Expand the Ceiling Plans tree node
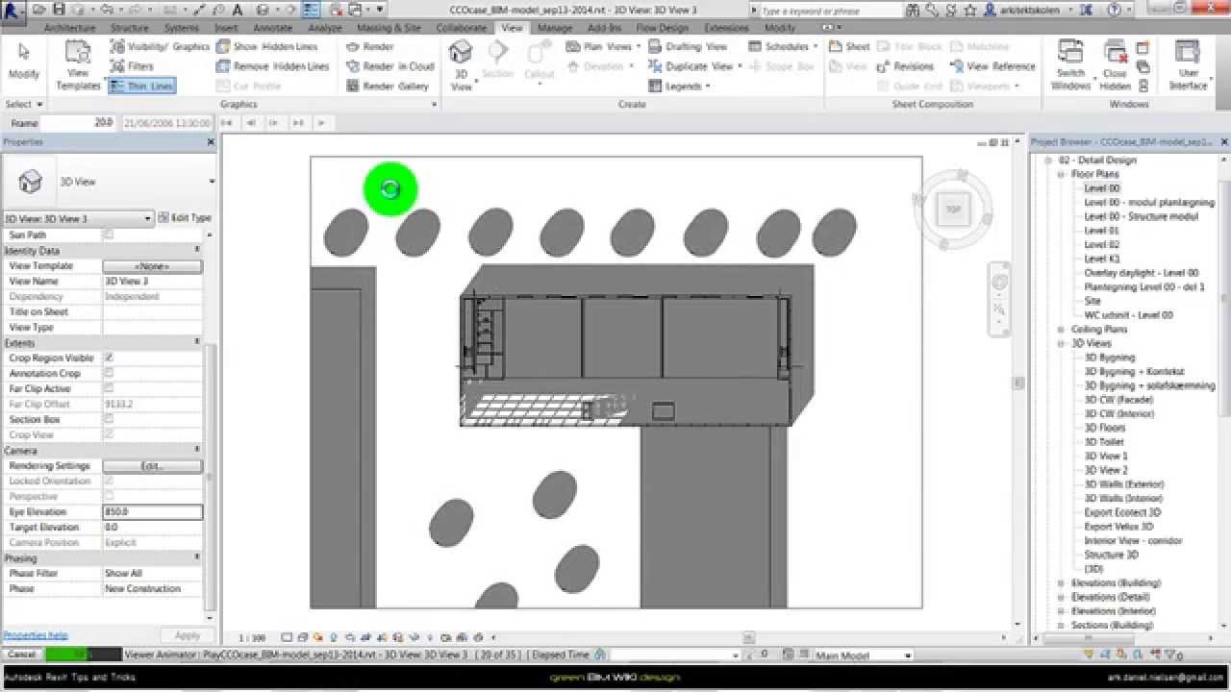Viewport: 1231px width, 692px height. coord(1062,330)
